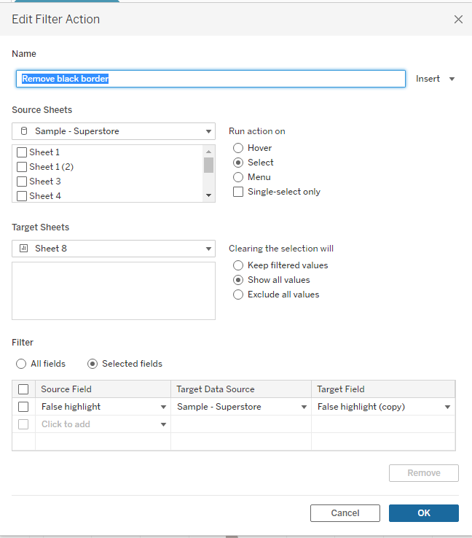Expand the Sample - Superstore source dropdown
The height and width of the screenshot is (538, 472).
tap(209, 131)
